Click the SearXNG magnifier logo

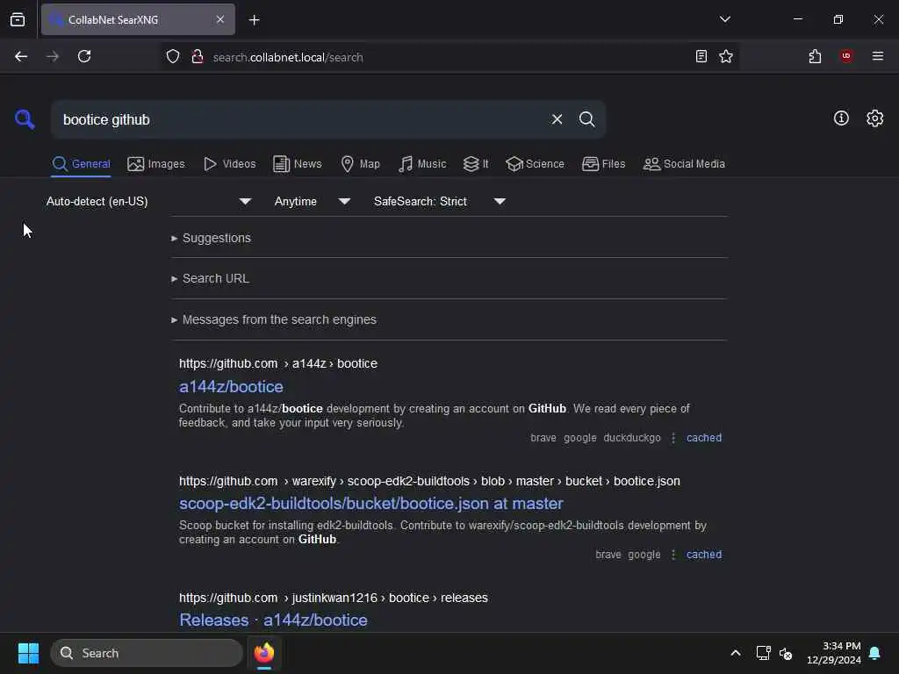click(x=25, y=119)
